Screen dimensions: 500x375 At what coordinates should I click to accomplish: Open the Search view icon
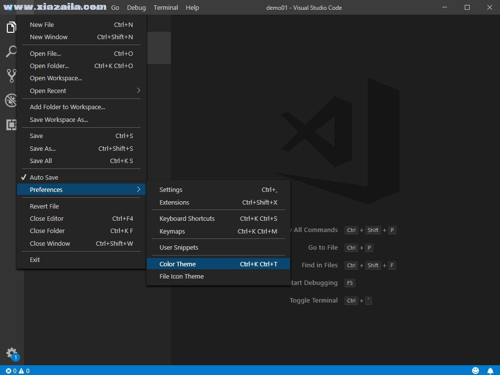click(x=11, y=51)
